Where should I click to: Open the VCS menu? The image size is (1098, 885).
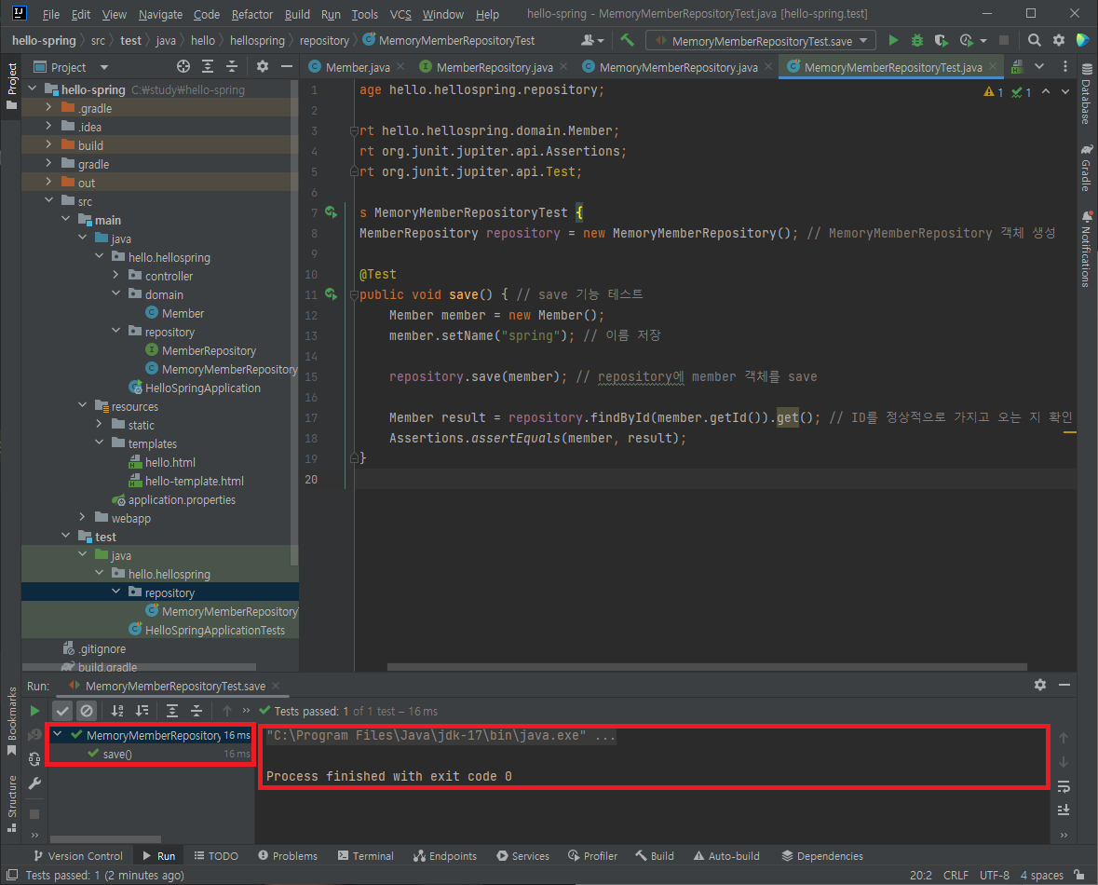pos(400,14)
